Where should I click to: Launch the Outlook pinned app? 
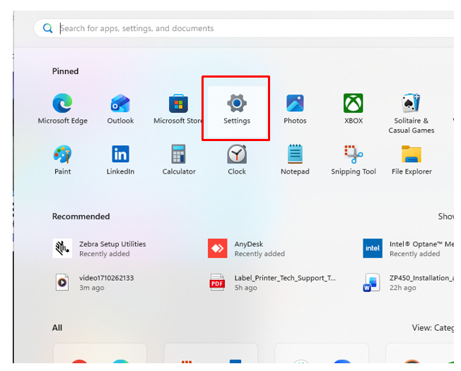[x=120, y=109]
